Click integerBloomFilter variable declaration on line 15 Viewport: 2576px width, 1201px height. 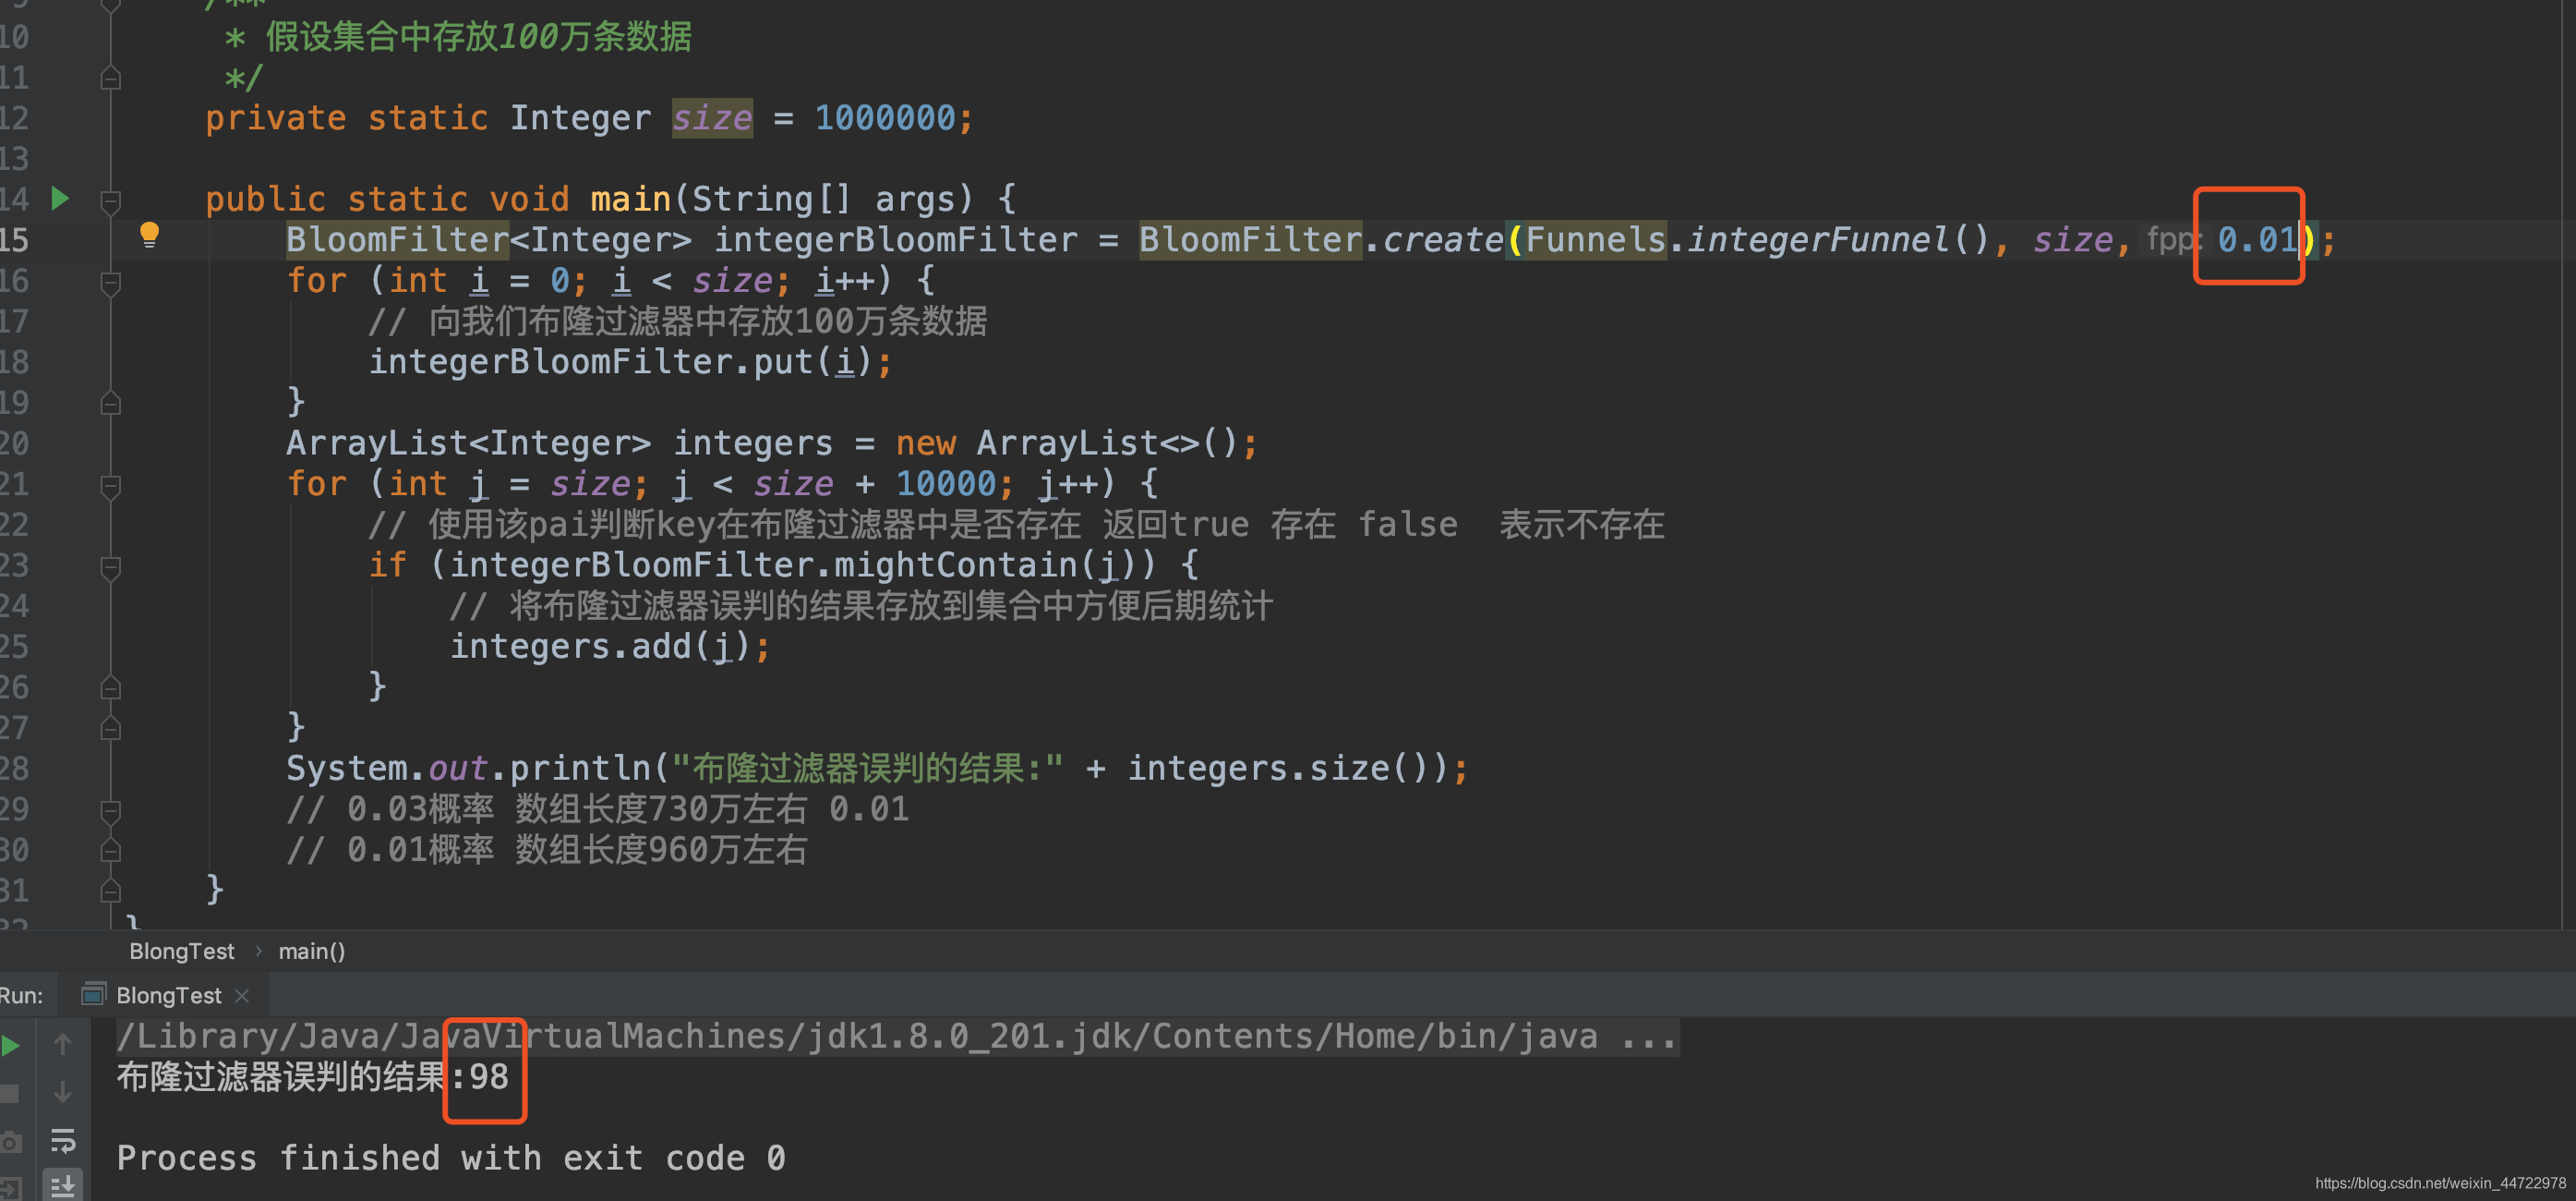pyautogui.click(x=895, y=239)
